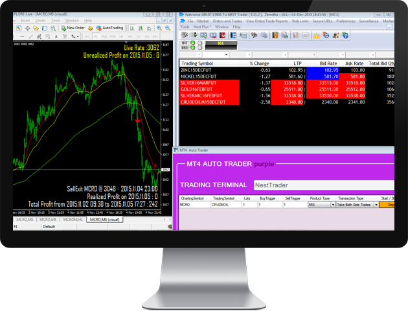Open Help menu in MT4
The height and width of the screenshot is (311, 408).
[x=88, y=21]
